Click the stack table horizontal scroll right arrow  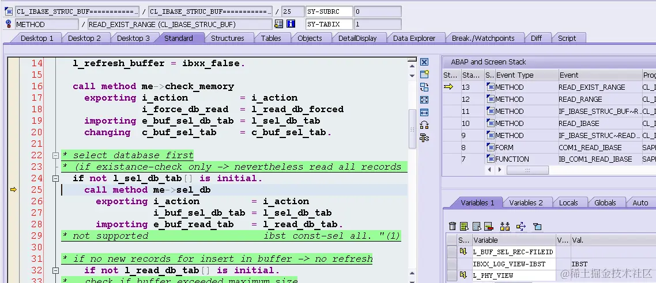click(x=499, y=170)
